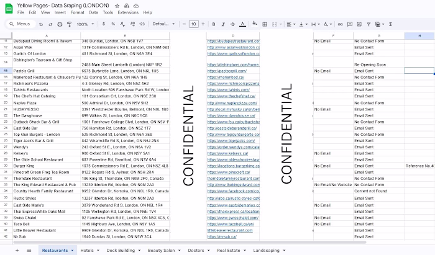The height and width of the screenshot is (255, 435).
Task: Open Vertical align dropdown
Action: 303,24
